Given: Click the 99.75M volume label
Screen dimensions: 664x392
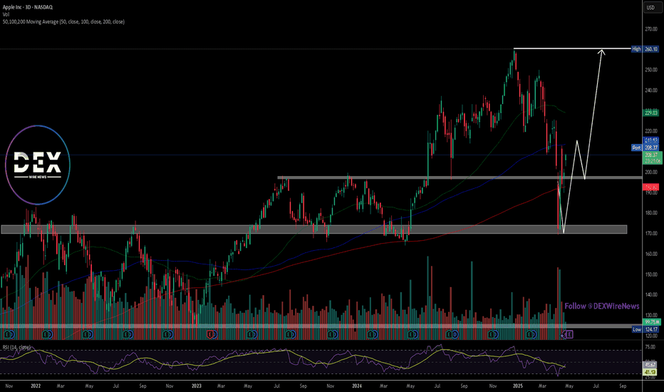Looking at the screenshot, I should click(651, 322).
